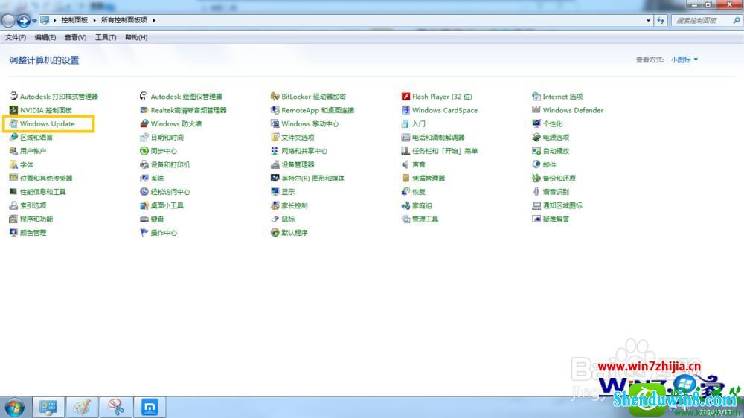Click the search magnifier icon
This screenshot has width=744, height=418.
736,20
